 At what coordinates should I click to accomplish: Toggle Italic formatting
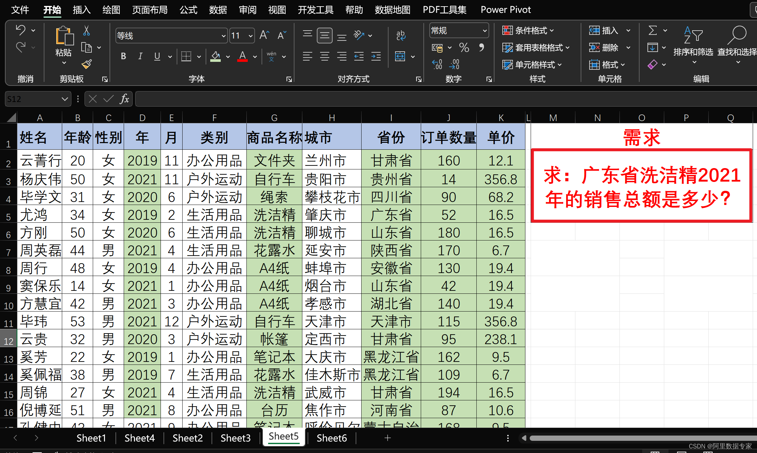click(x=140, y=57)
